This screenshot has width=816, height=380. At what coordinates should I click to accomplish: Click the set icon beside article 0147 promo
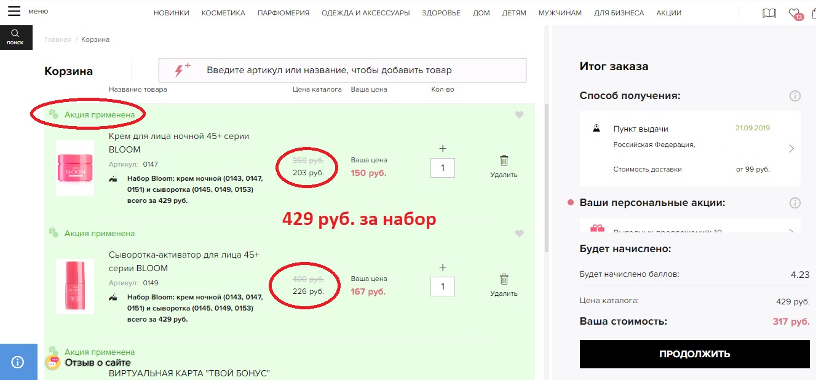coord(113,179)
